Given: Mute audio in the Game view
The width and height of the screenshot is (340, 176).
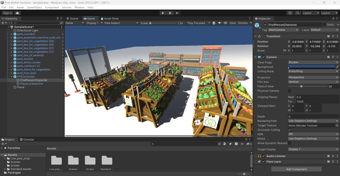Looking at the screenshot, I should point(220,23).
